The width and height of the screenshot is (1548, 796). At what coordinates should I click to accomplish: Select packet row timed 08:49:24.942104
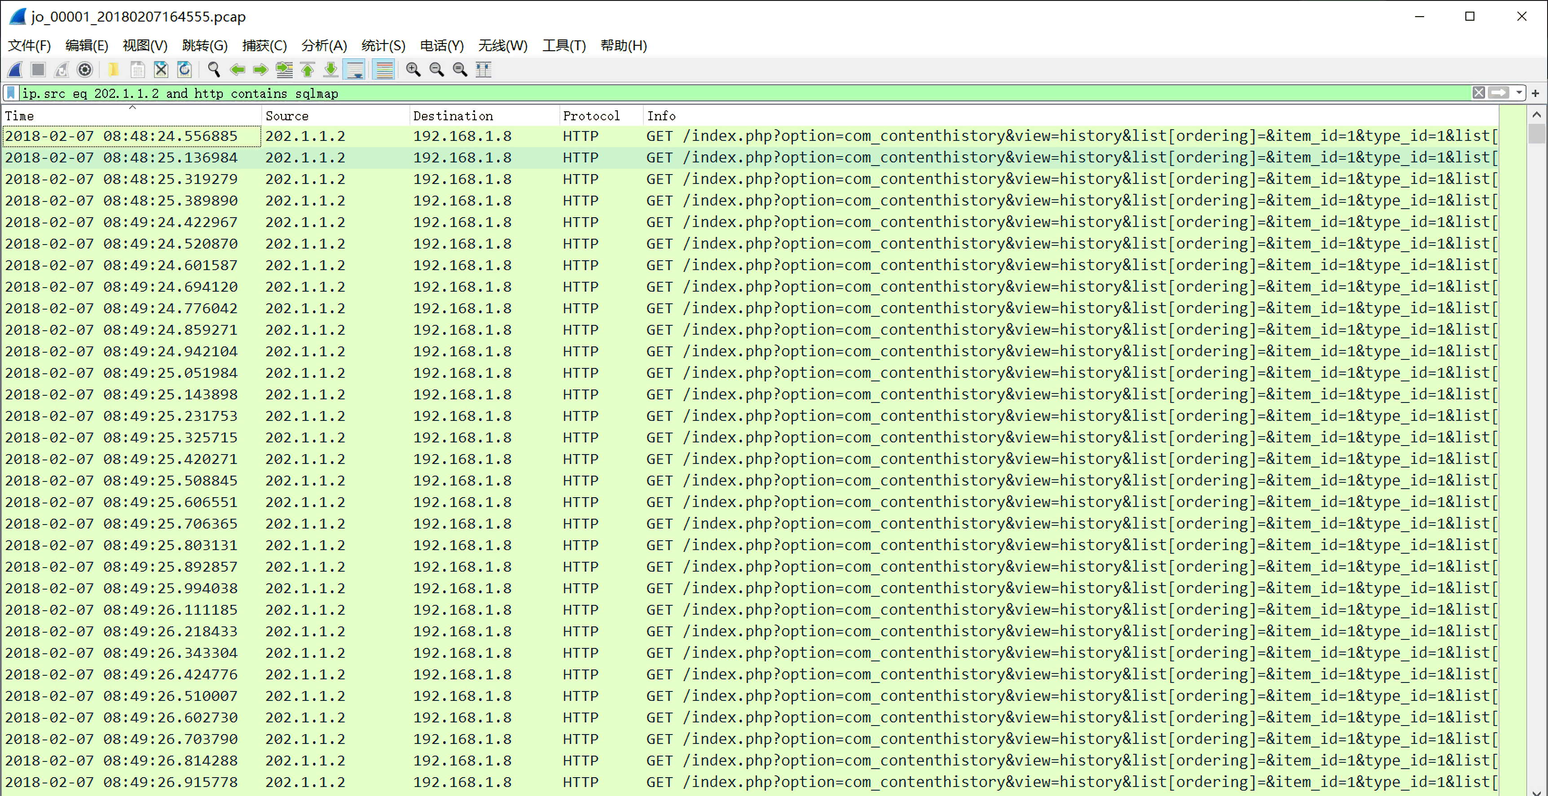click(x=750, y=351)
